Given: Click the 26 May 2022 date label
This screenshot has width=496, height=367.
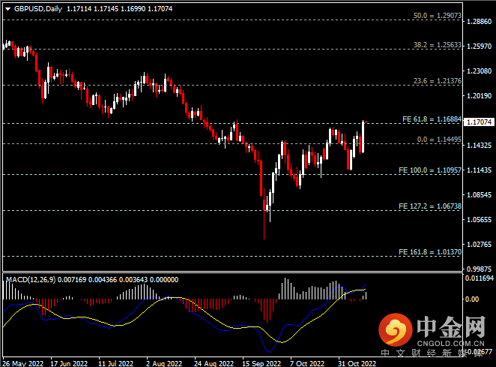Looking at the screenshot, I should 22,363.
